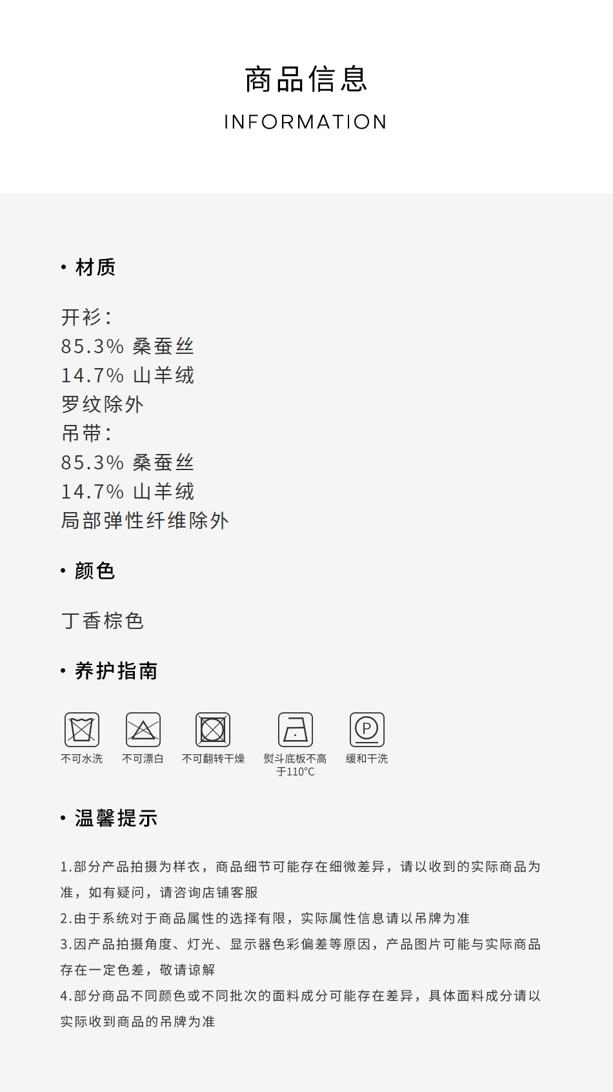Click the 开衫: material label

click(87, 317)
